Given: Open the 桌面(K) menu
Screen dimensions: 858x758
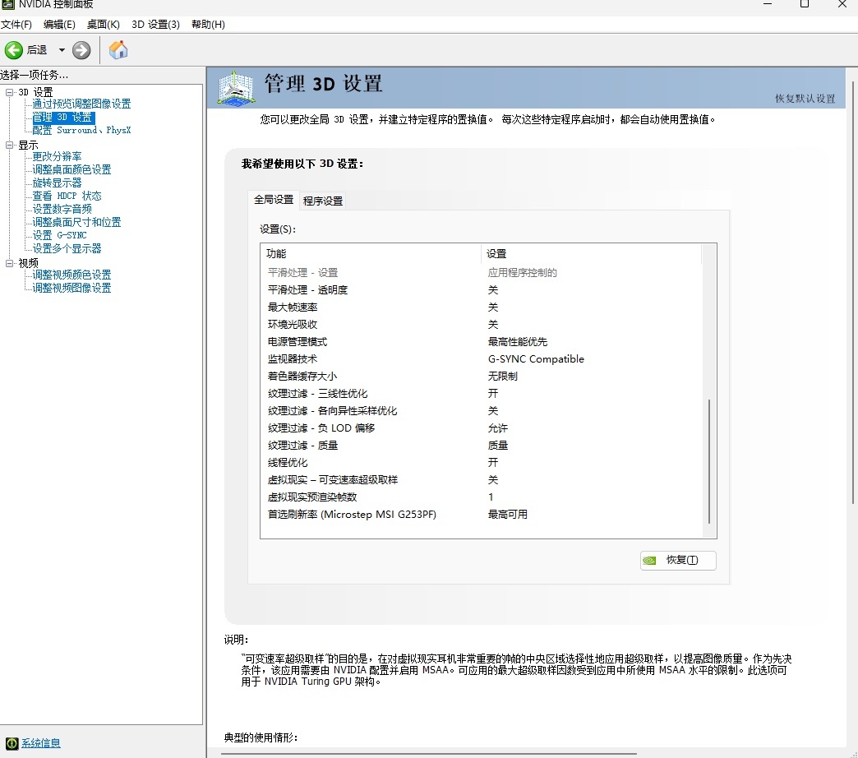Looking at the screenshot, I should (103, 24).
